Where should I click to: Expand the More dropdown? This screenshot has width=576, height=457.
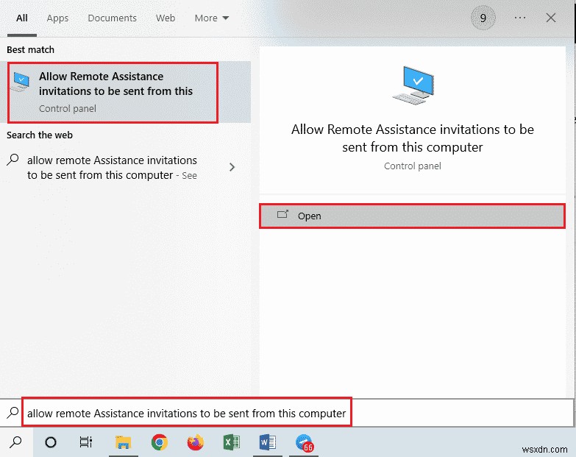point(212,18)
